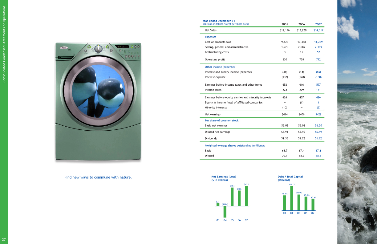Viewport: 377px width, 244px height.
Task: Click the (137) interest expense value
Action: point(285,77)
